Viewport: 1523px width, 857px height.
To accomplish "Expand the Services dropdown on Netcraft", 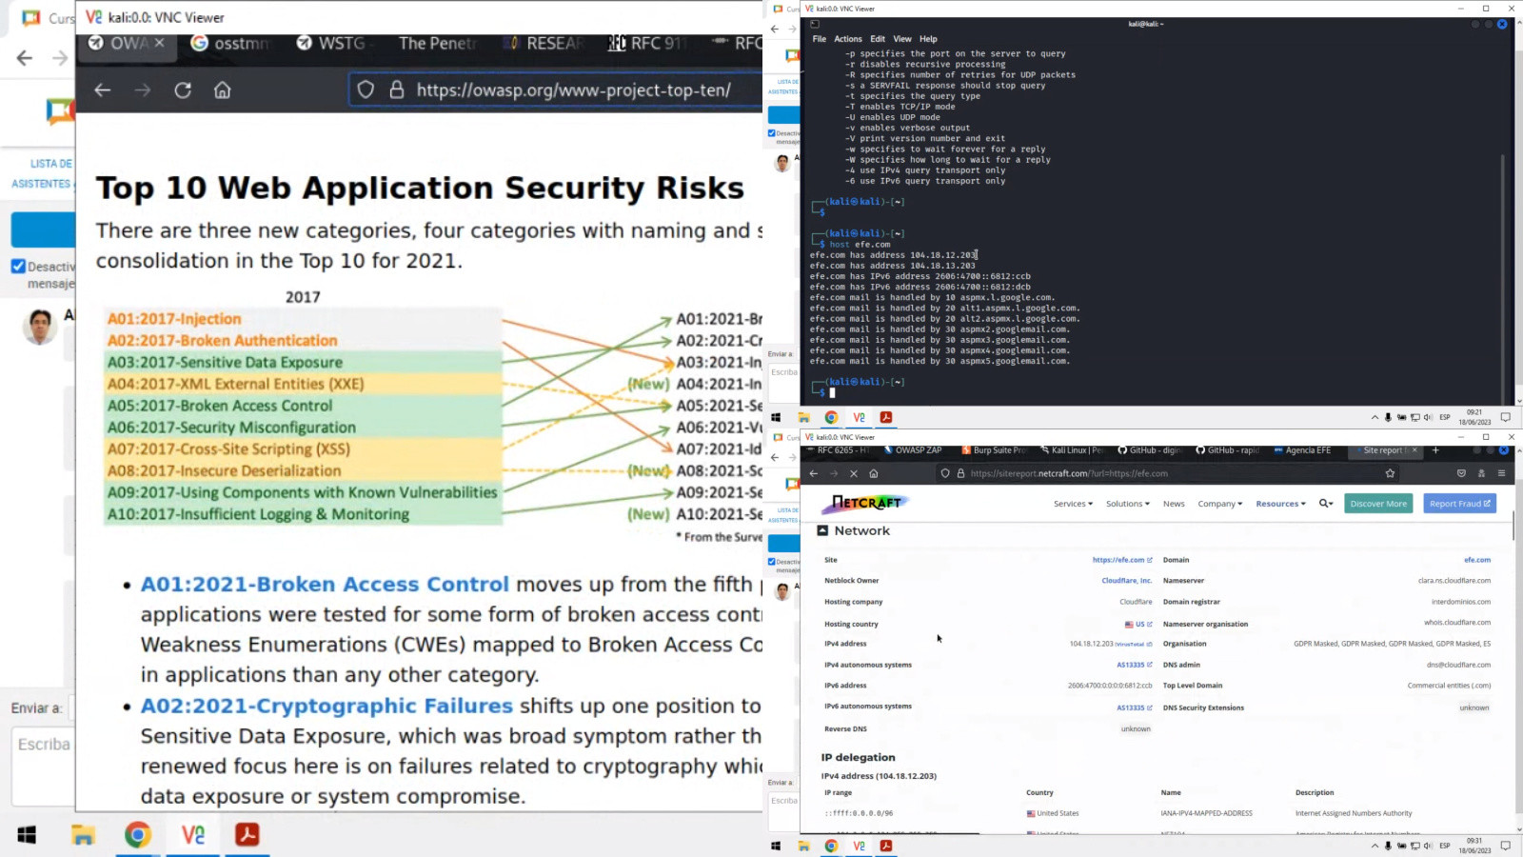I will pyautogui.click(x=1073, y=504).
